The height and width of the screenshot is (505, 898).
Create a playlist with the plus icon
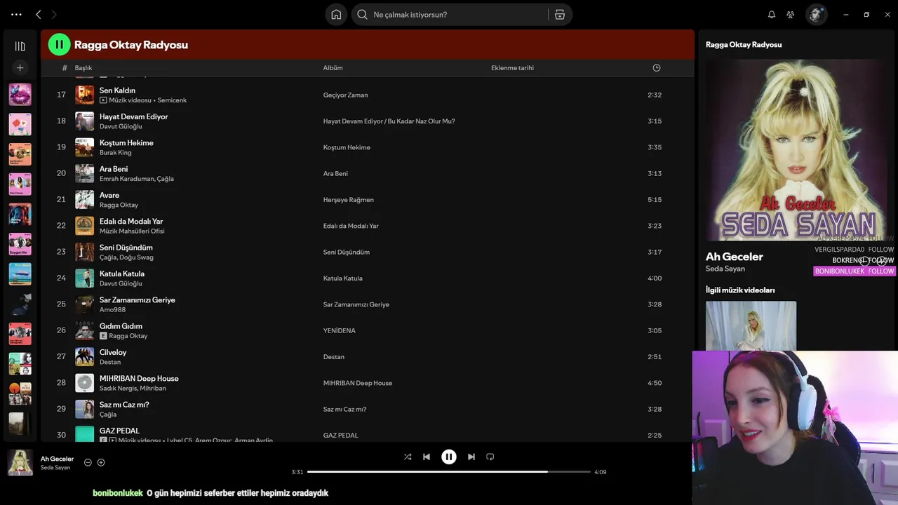[x=20, y=67]
